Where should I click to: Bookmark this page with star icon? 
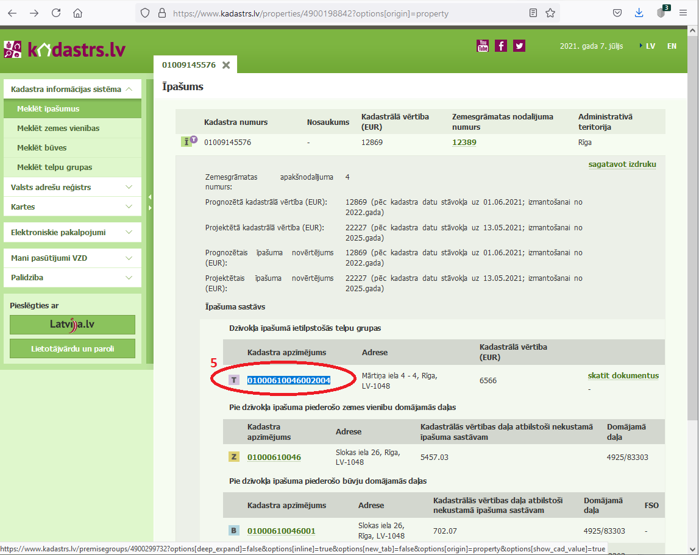pyautogui.click(x=550, y=13)
